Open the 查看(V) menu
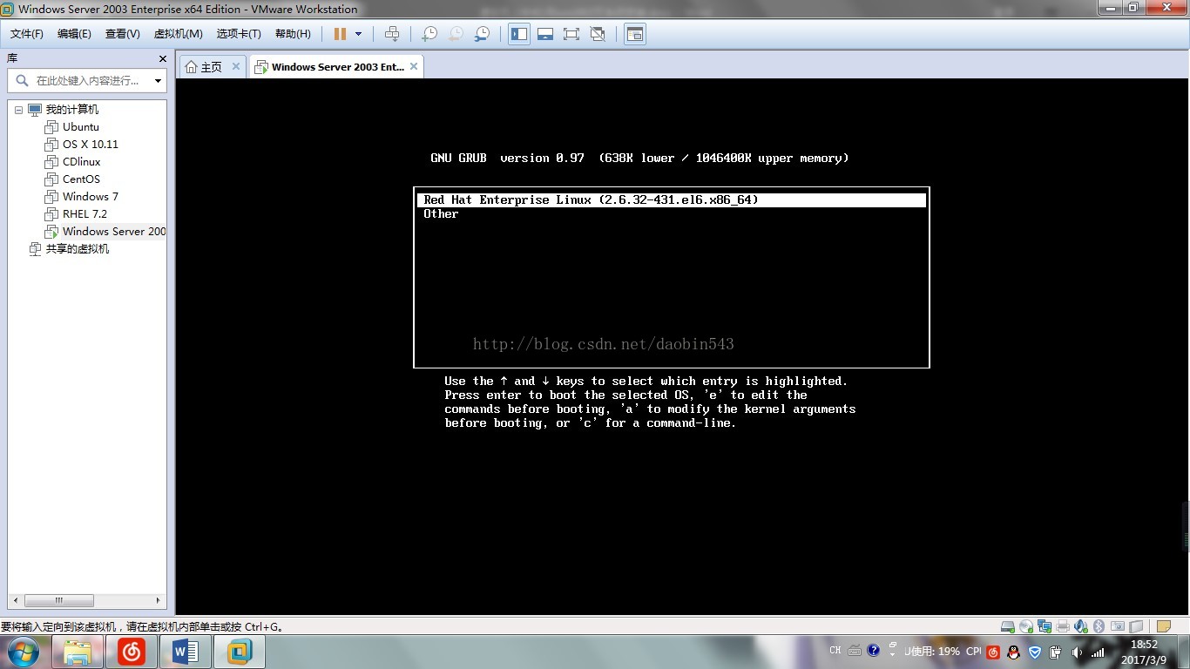Image resolution: width=1190 pixels, height=669 pixels. pos(122,34)
